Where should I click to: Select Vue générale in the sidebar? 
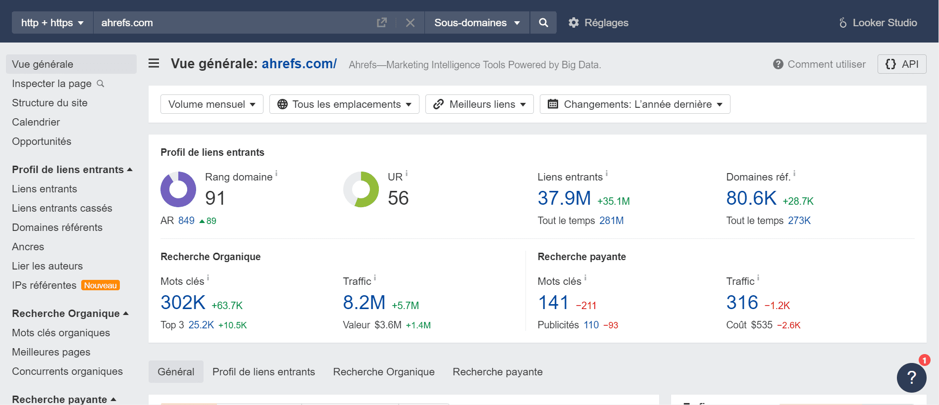[71, 64]
